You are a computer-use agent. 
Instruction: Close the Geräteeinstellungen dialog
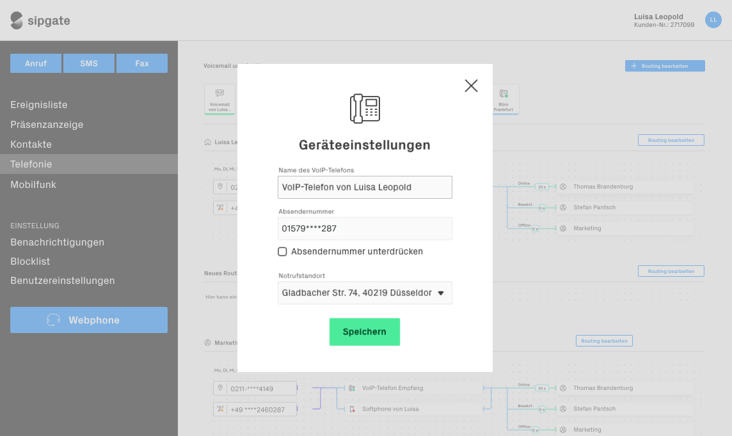[x=471, y=86]
